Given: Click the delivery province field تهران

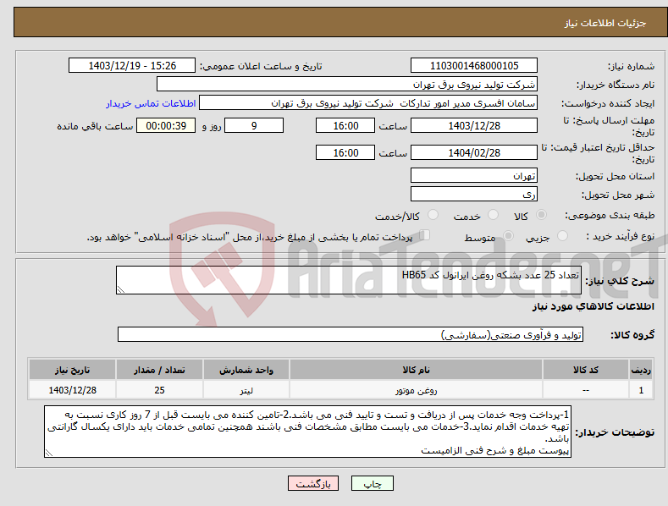Looking at the screenshot, I should pos(474,175).
